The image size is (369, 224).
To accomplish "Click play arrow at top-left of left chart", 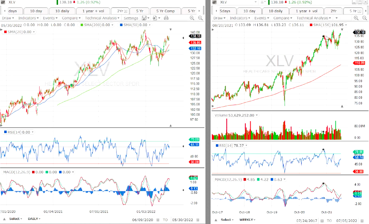I will point(1,30).
